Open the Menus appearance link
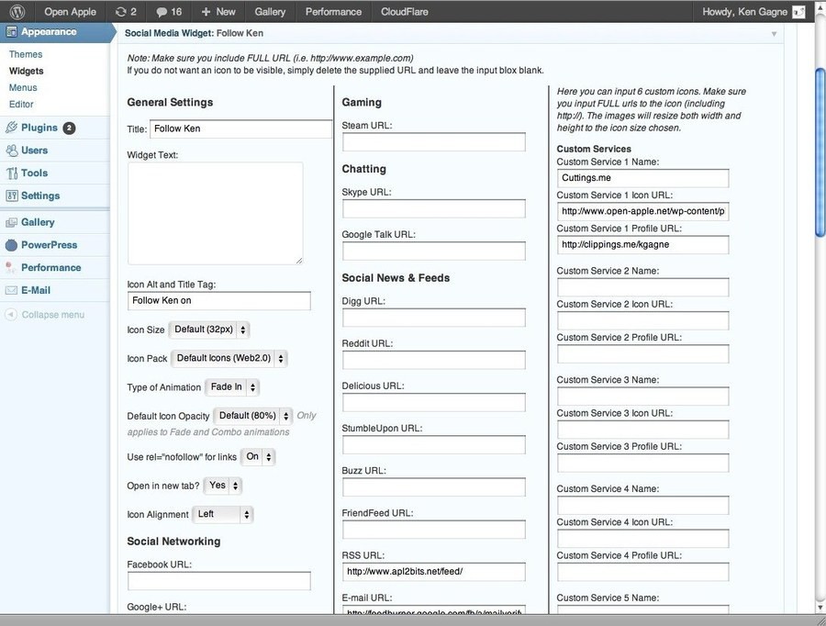The height and width of the screenshot is (626, 826). pyautogui.click(x=23, y=88)
